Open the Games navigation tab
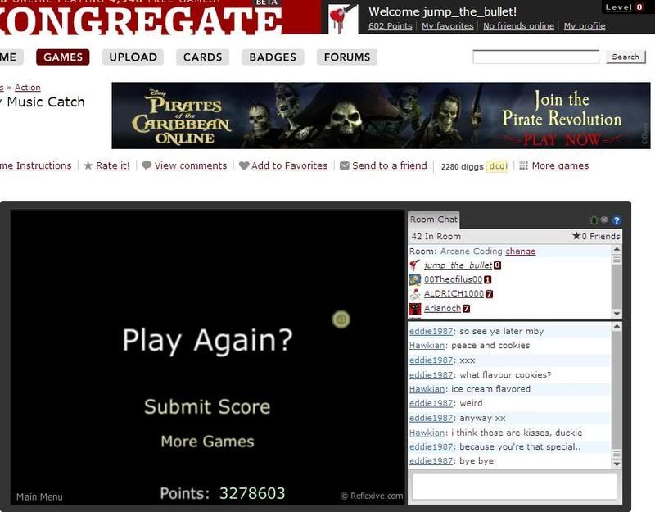Image resolution: width=655 pixels, height=512 pixels. tap(63, 57)
